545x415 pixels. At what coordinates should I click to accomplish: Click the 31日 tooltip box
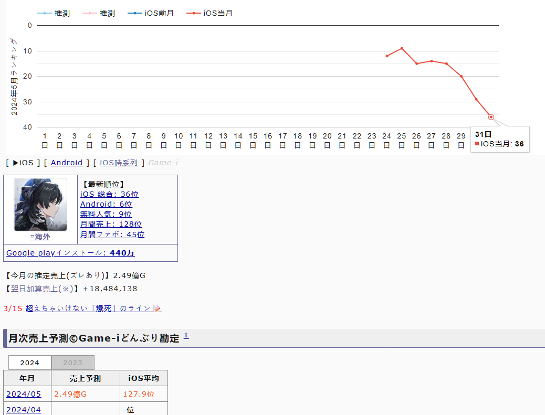click(500, 139)
